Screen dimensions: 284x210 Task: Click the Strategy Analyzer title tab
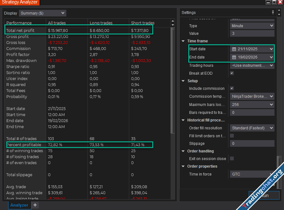click(20, 2)
